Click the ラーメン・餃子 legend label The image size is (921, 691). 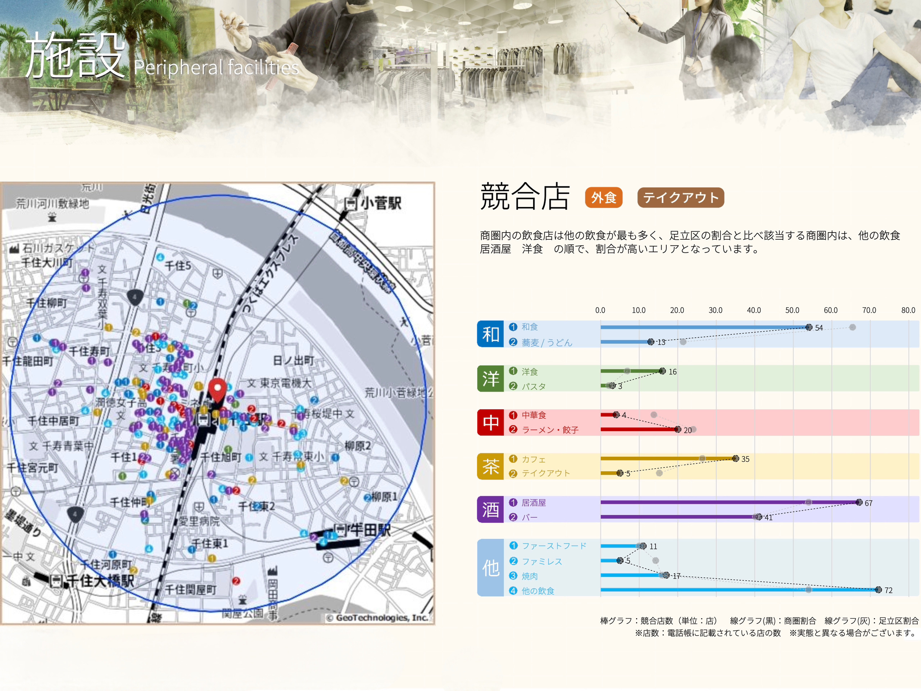tap(550, 429)
